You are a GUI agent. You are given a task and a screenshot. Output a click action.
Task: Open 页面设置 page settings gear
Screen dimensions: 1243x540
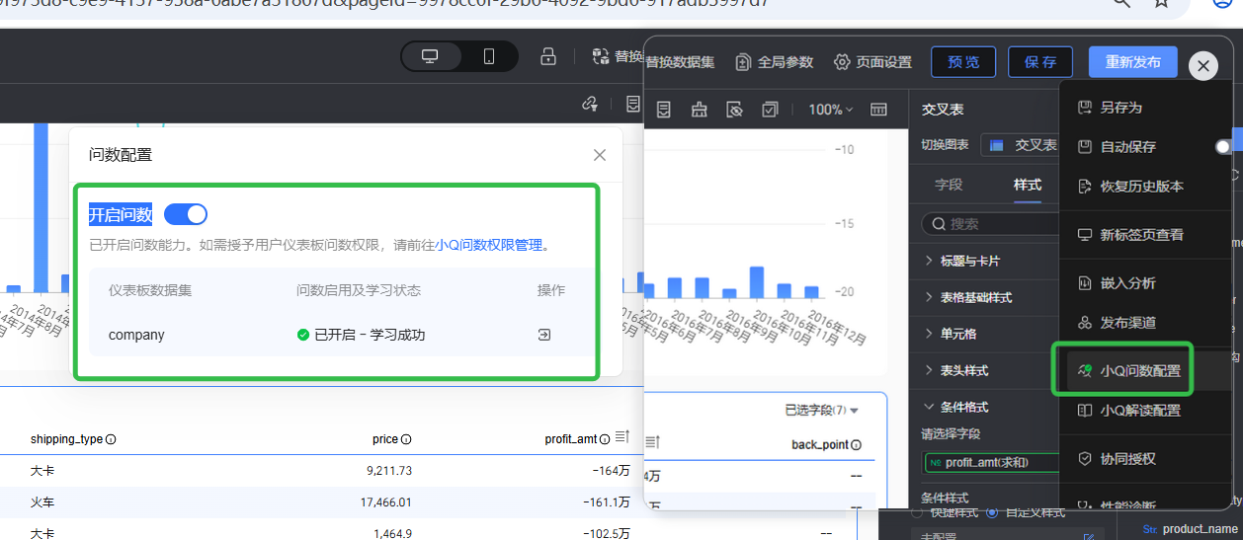pyautogui.click(x=872, y=62)
